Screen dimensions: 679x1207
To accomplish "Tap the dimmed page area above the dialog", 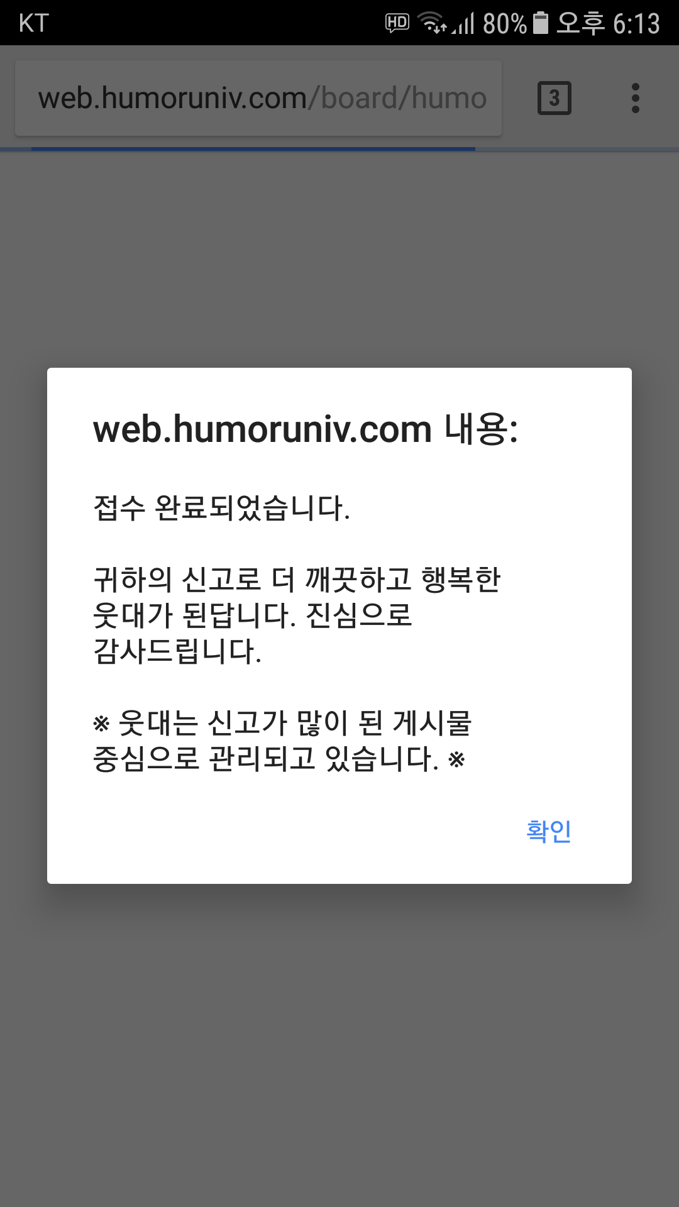I will point(339,259).
